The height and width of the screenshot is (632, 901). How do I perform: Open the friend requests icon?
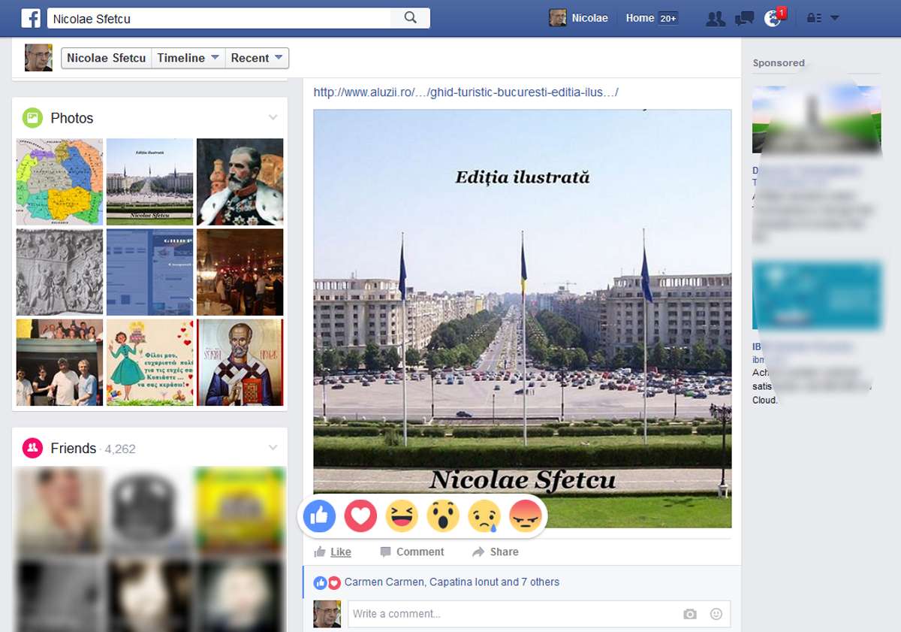click(x=716, y=18)
